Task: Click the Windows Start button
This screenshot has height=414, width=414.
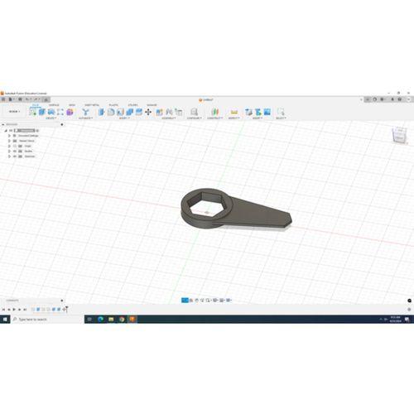Action: coord(5,320)
